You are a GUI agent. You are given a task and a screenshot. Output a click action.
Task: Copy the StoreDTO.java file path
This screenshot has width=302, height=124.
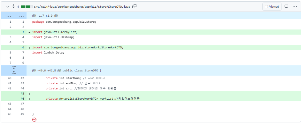135,6
